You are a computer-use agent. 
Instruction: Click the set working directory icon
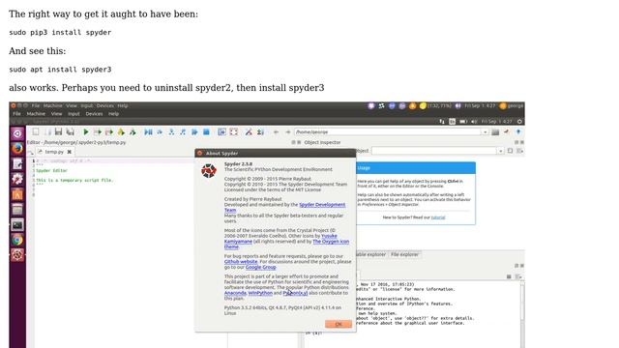point(507,131)
